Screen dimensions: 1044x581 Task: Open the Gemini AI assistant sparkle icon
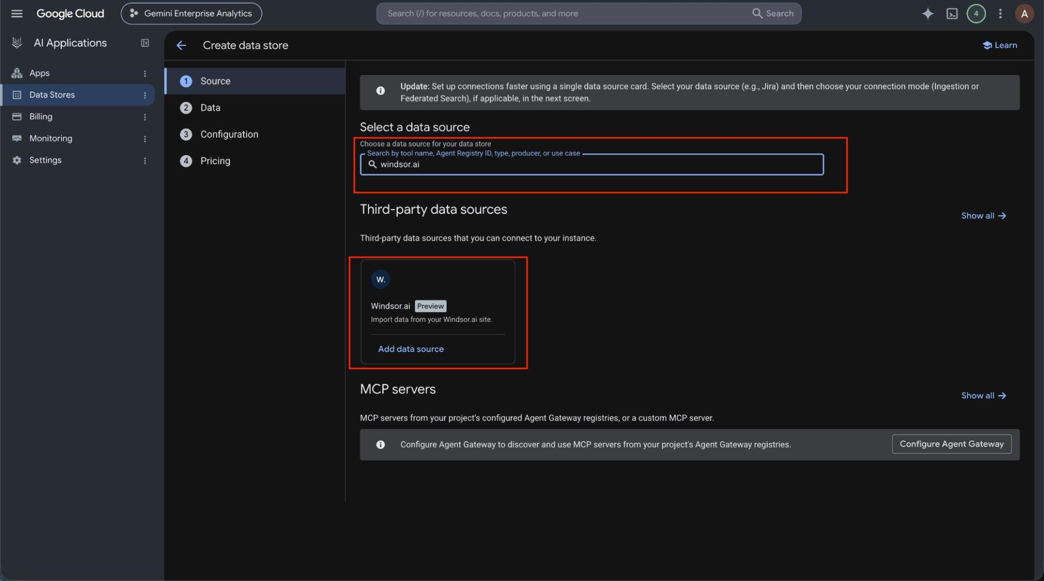(927, 14)
